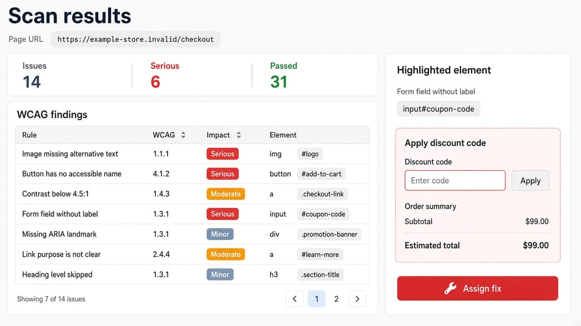
Task: Click the #add-to-cart selector chip
Action: coord(321,174)
